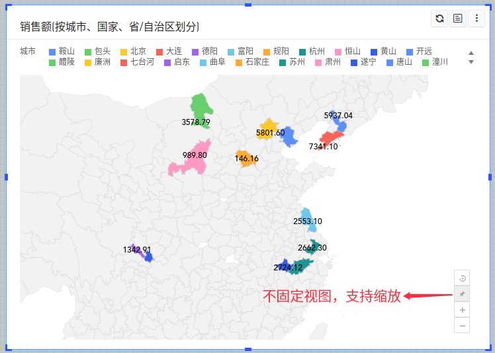The height and width of the screenshot is (353, 495).
Task: Zoom out with the map minus button
Action: (462, 325)
